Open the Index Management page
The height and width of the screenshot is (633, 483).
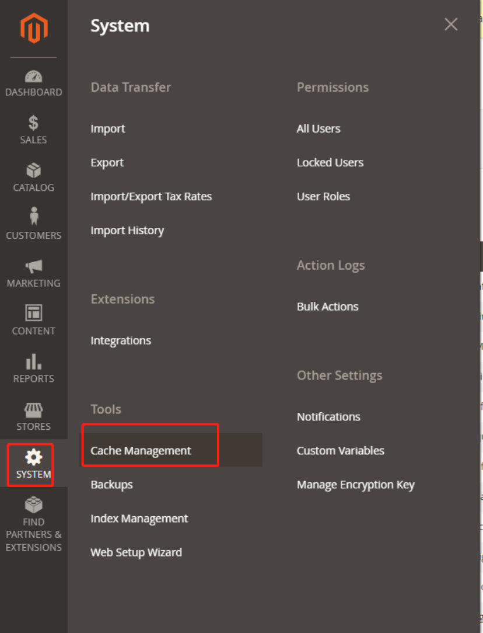pyautogui.click(x=139, y=518)
